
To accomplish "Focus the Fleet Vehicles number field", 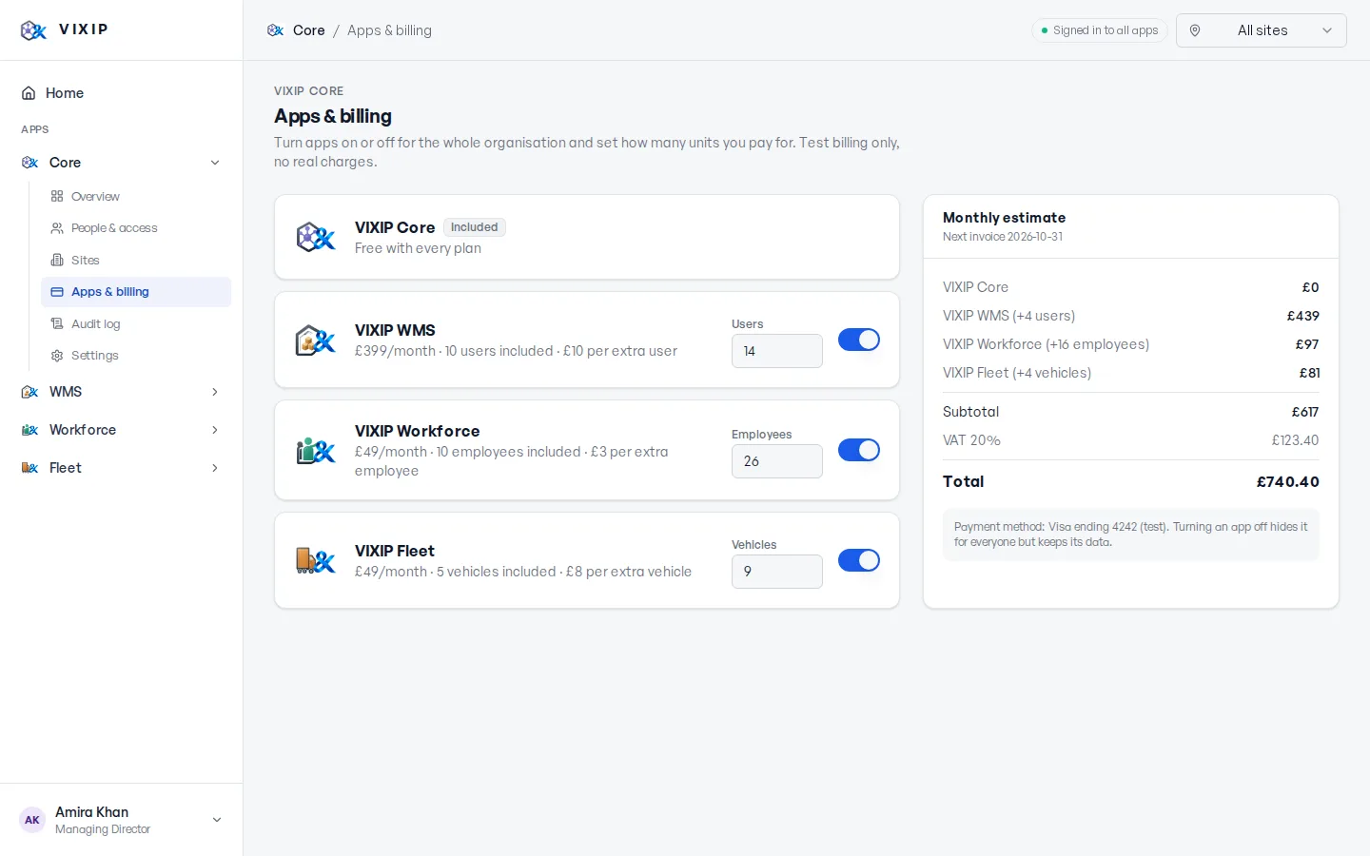I will [x=777, y=572].
